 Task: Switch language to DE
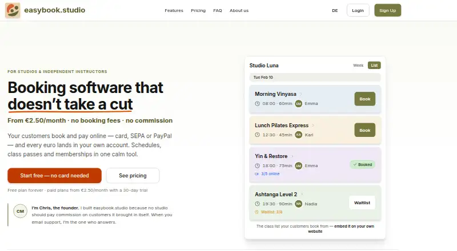(x=335, y=10)
